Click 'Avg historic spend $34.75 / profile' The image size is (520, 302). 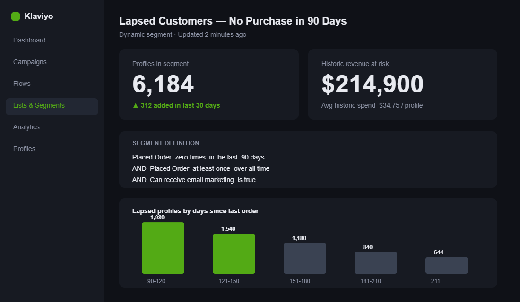click(372, 105)
